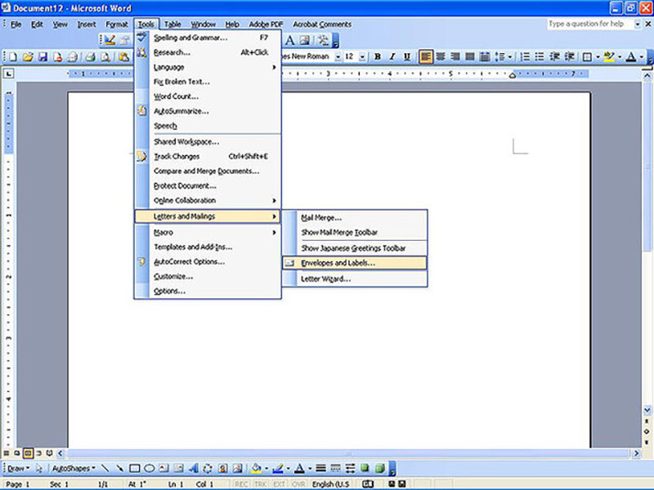
Task: Apply Italic formatting
Action: click(x=392, y=56)
